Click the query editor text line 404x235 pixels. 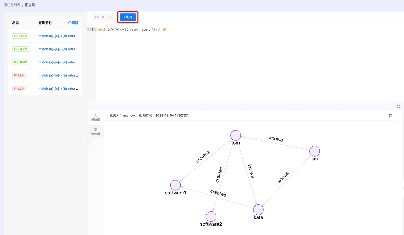(x=132, y=29)
